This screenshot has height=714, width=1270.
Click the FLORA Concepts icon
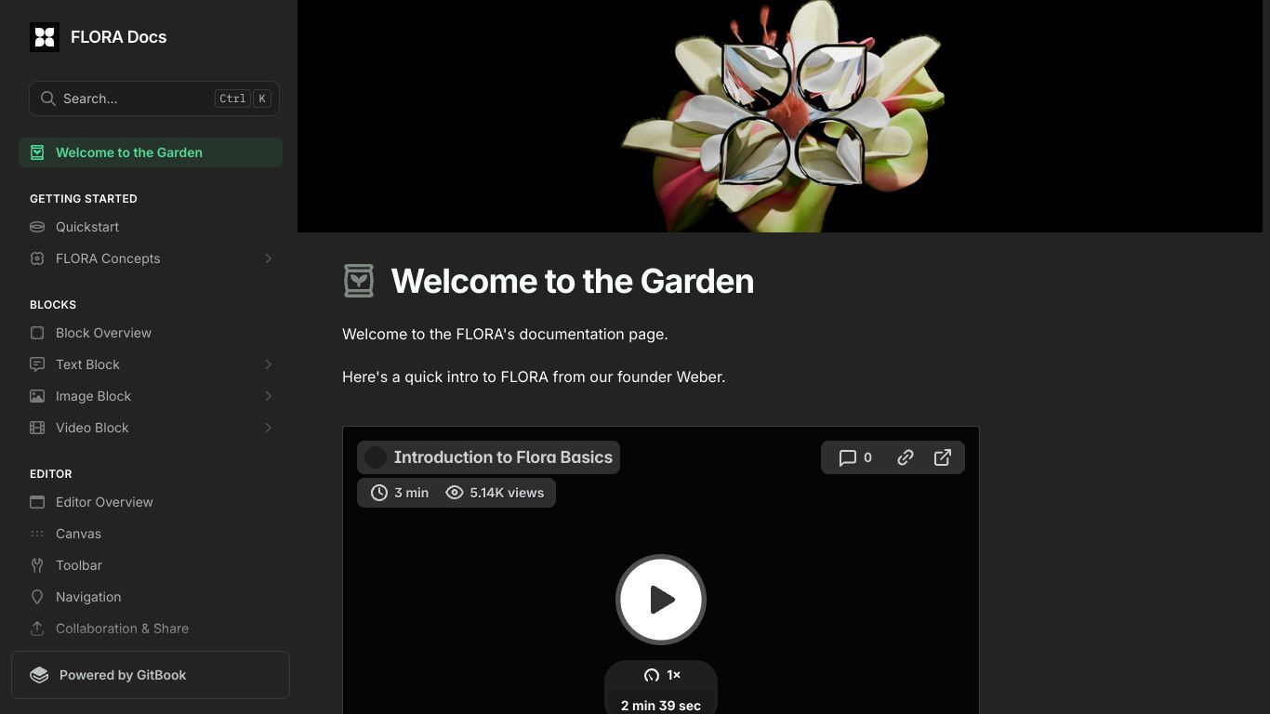(x=37, y=258)
